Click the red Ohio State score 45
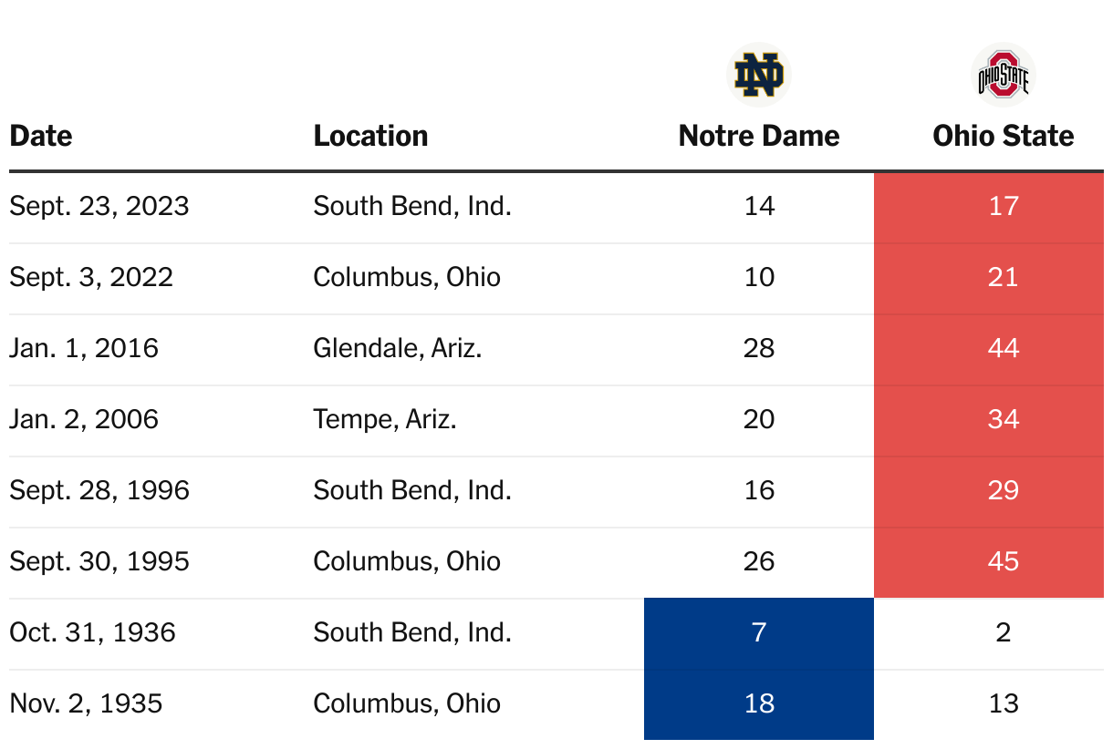 click(x=1003, y=561)
